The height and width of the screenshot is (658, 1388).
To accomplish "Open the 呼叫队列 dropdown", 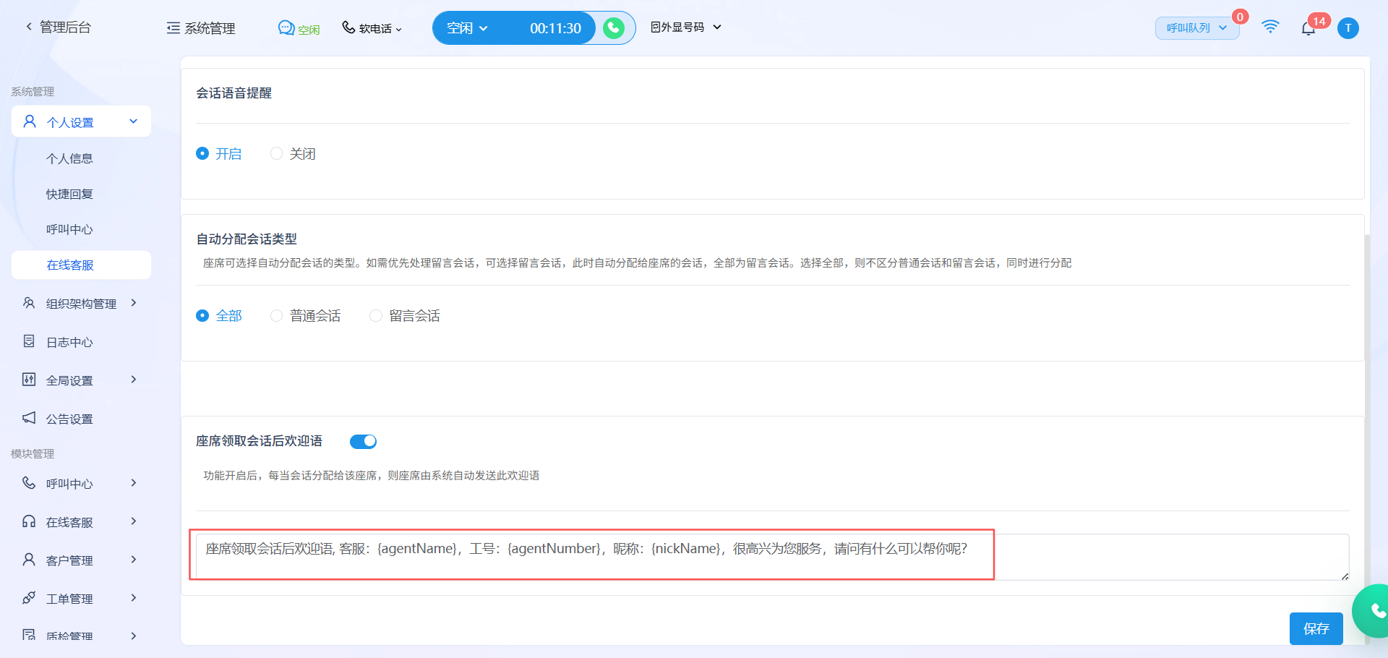I will click(1197, 28).
